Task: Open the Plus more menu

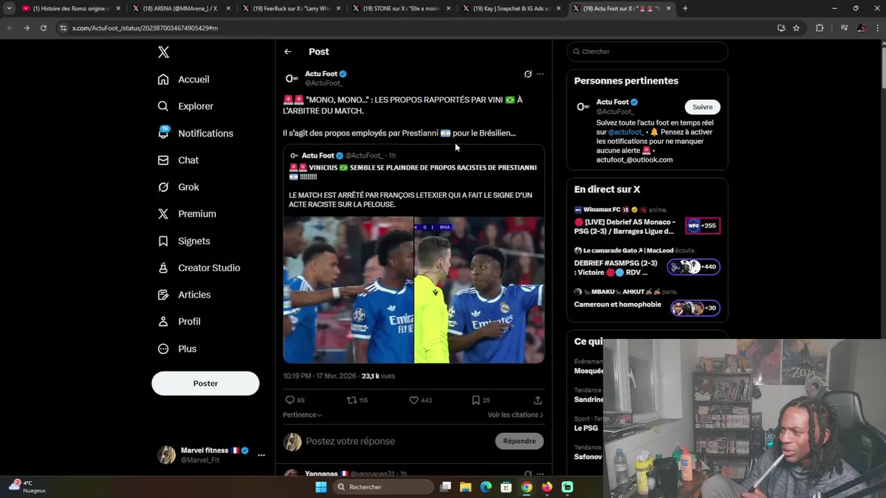Action: point(177,349)
